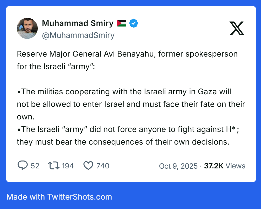261x209 pixels.
Task: Click the word Gaza in first bullet
Action: tap(215, 92)
